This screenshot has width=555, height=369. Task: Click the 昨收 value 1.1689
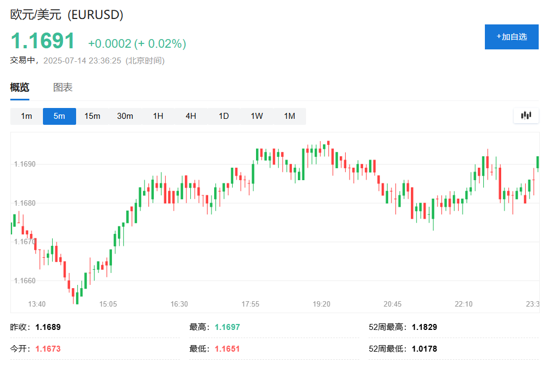pyautogui.click(x=48, y=327)
